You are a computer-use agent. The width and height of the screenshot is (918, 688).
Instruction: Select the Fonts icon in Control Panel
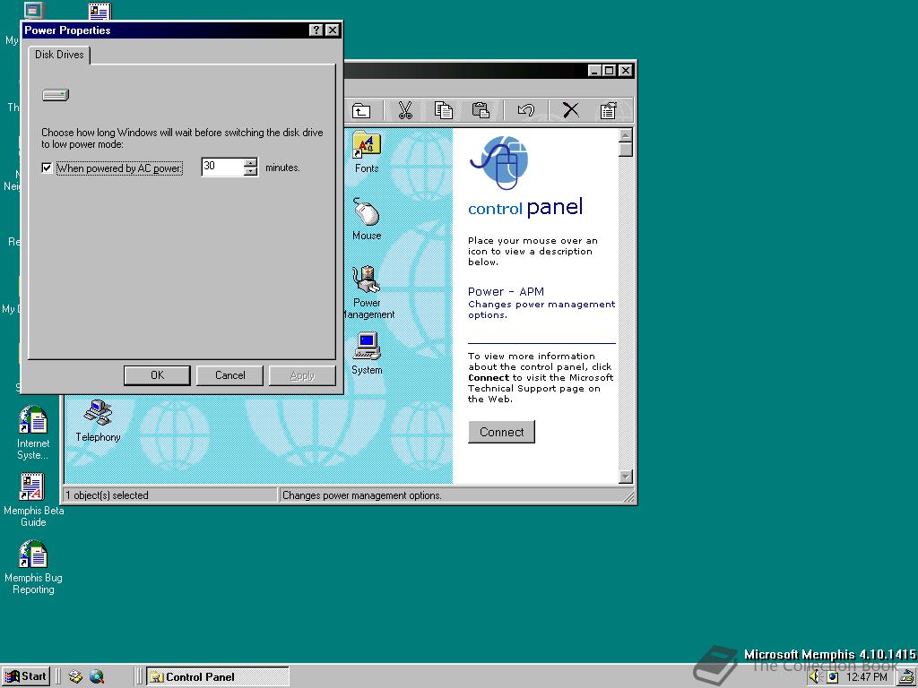tap(367, 152)
